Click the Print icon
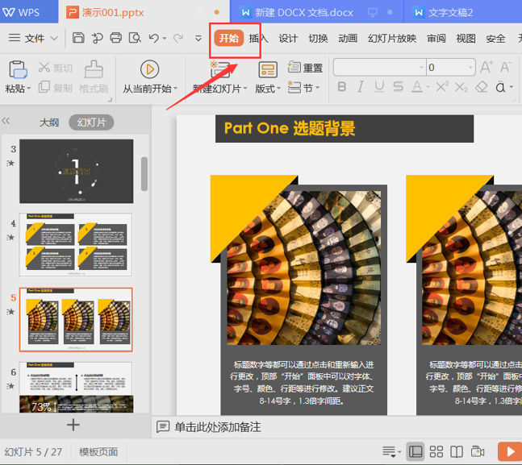This screenshot has width=522, height=465. click(x=116, y=38)
